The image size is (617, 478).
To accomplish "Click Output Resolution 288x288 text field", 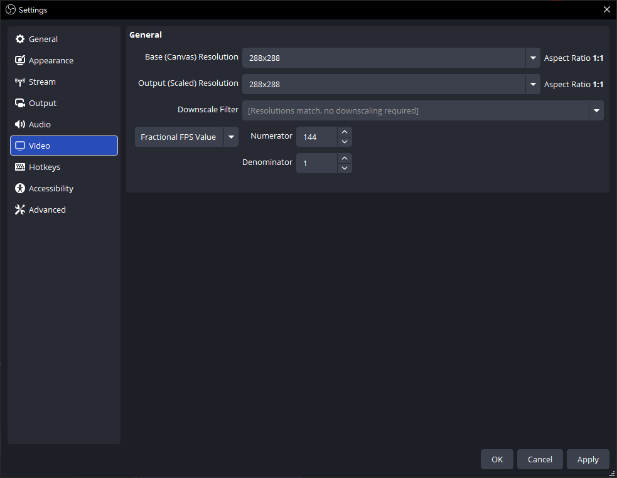I will tap(384, 84).
